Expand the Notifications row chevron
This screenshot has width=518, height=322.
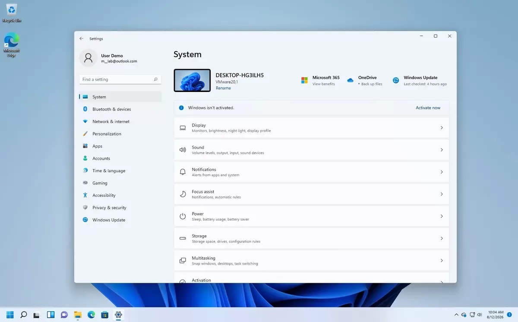point(442,172)
